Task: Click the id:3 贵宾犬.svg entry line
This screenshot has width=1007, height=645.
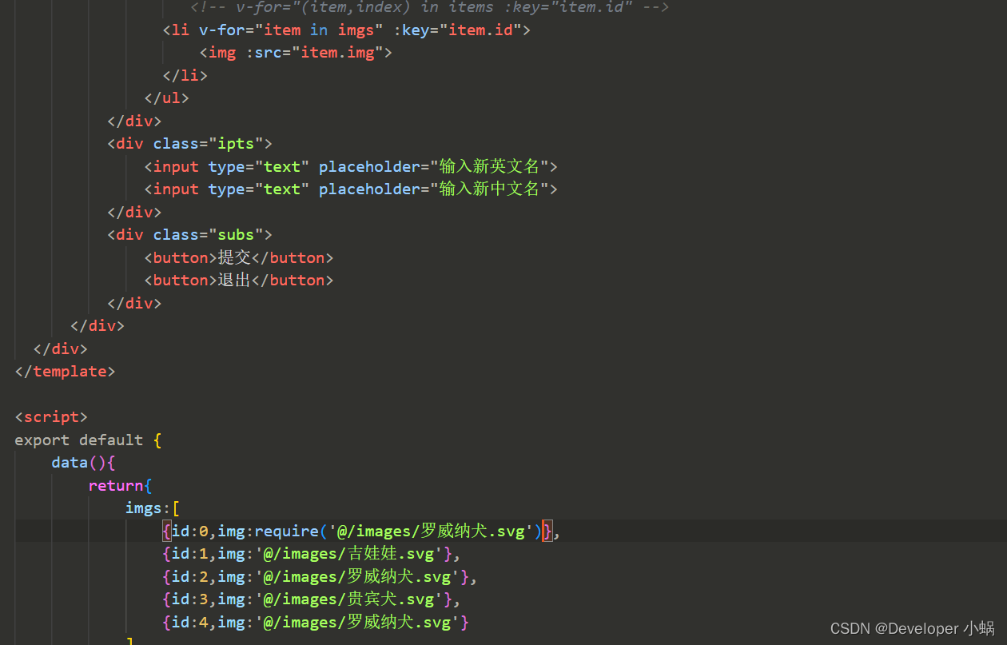Action: point(312,599)
